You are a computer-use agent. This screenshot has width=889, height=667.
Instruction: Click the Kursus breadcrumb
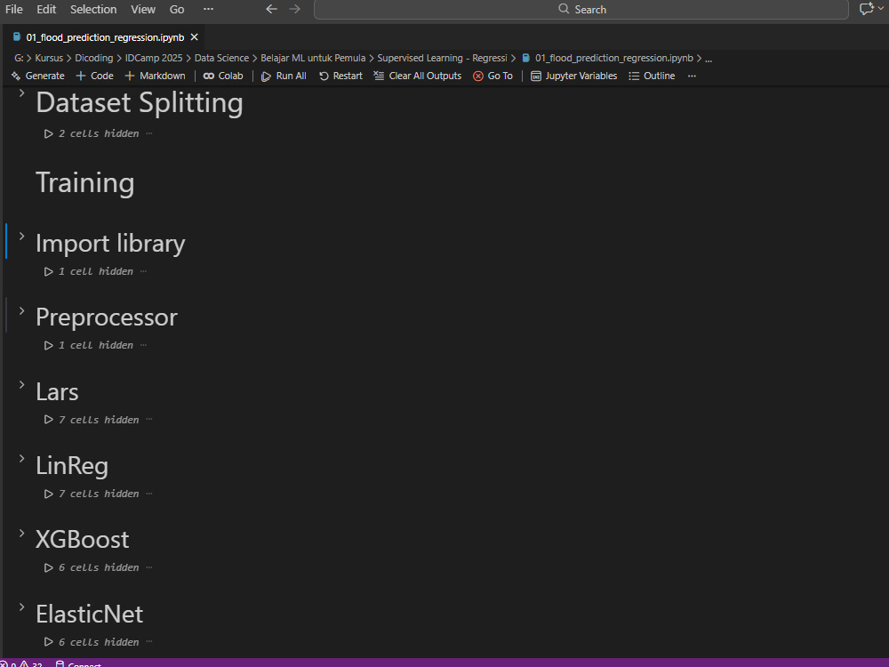click(x=49, y=58)
